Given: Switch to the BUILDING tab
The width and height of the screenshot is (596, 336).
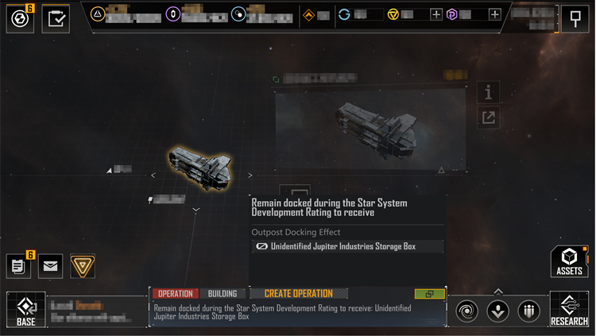Looking at the screenshot, I should (x=223, y=293).
